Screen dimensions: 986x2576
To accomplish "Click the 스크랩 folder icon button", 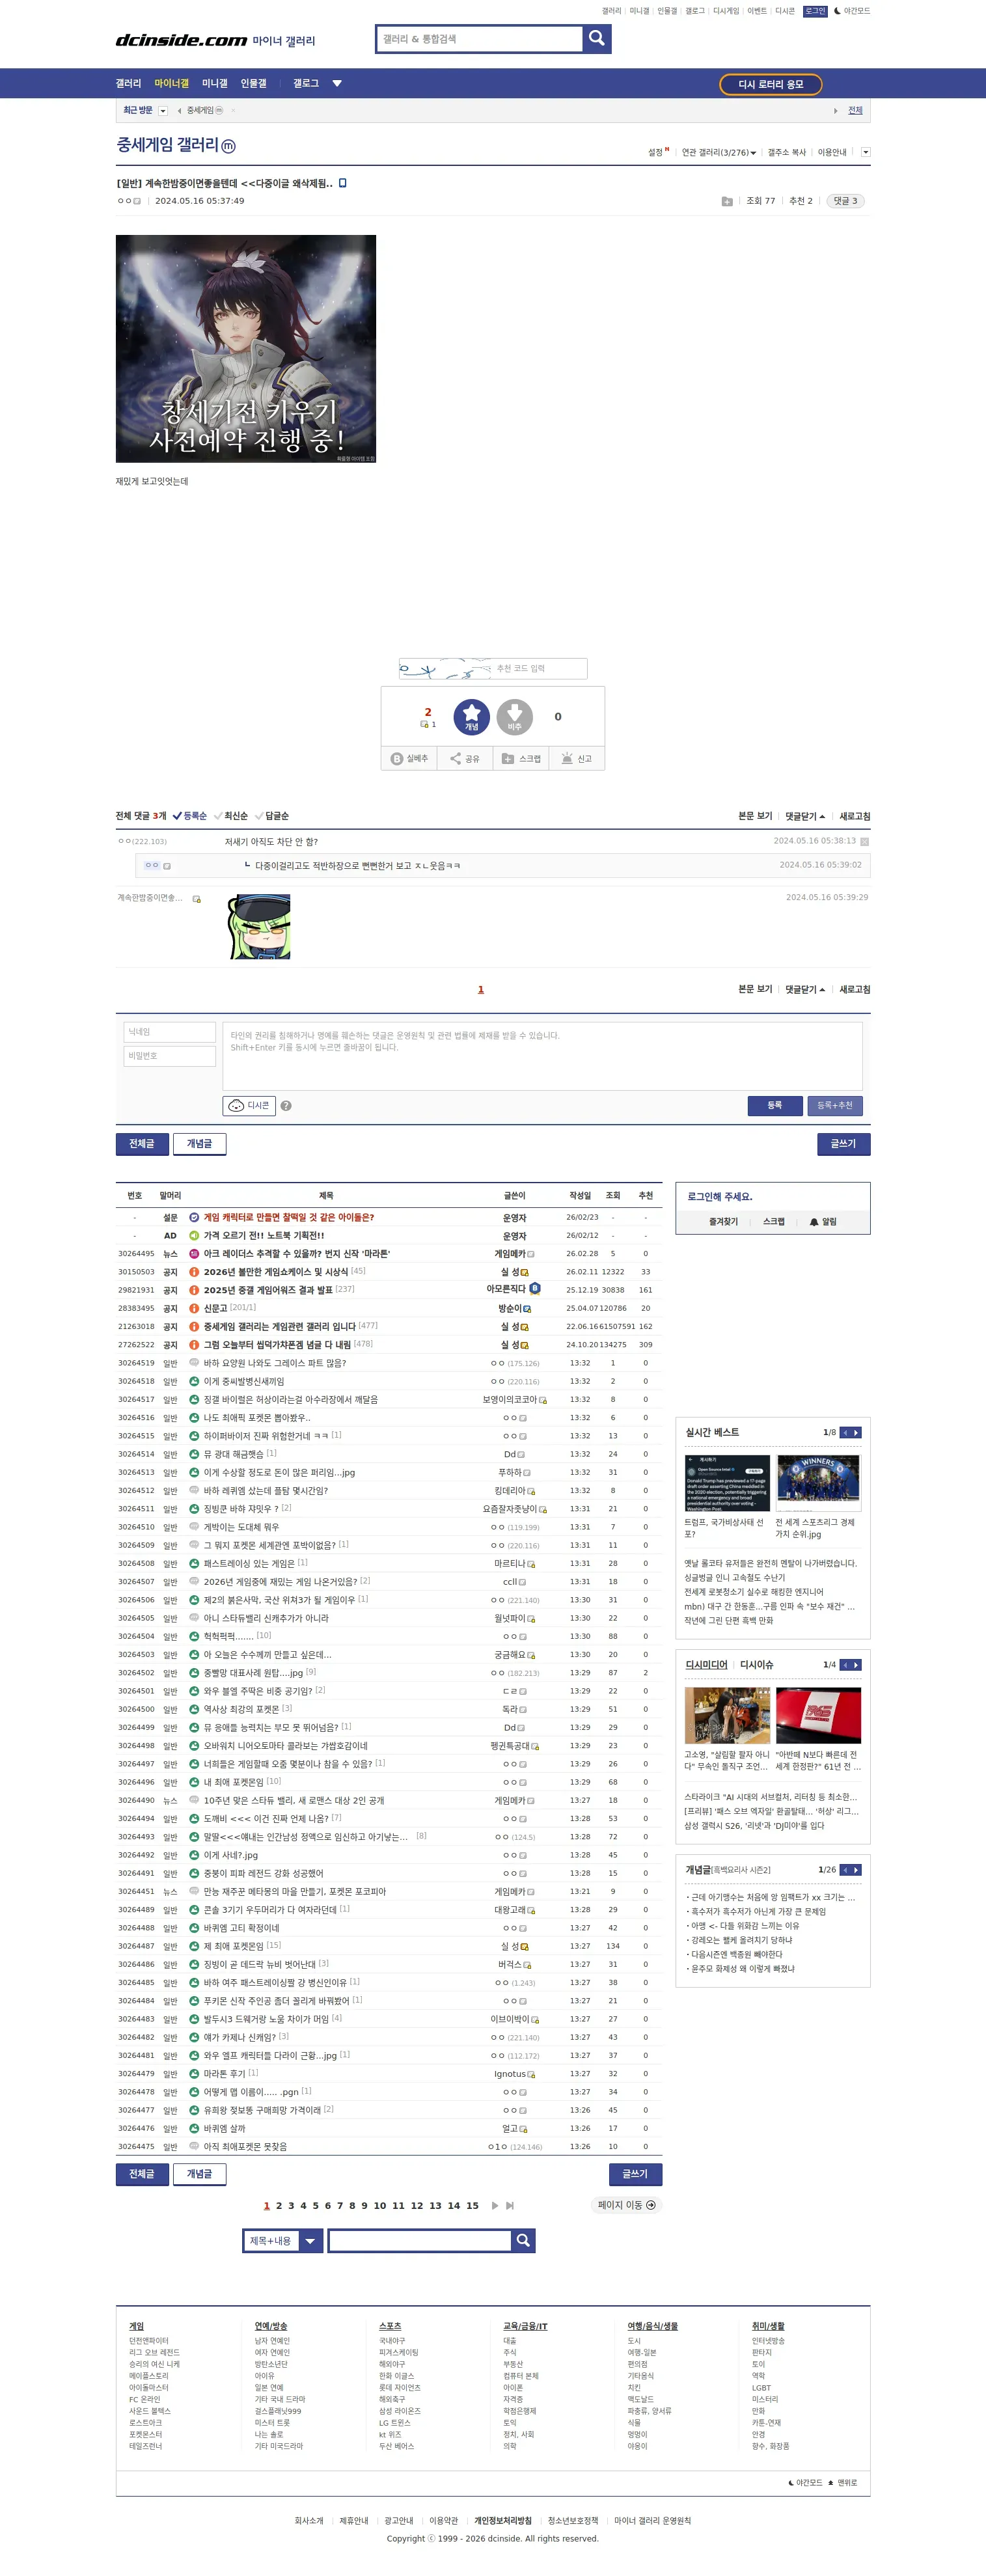I will pyautogui.click(x=521, y=758).
